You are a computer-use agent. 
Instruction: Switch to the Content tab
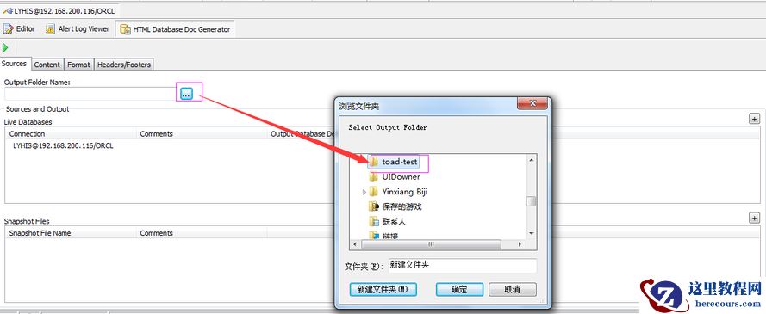click(47, 65)
